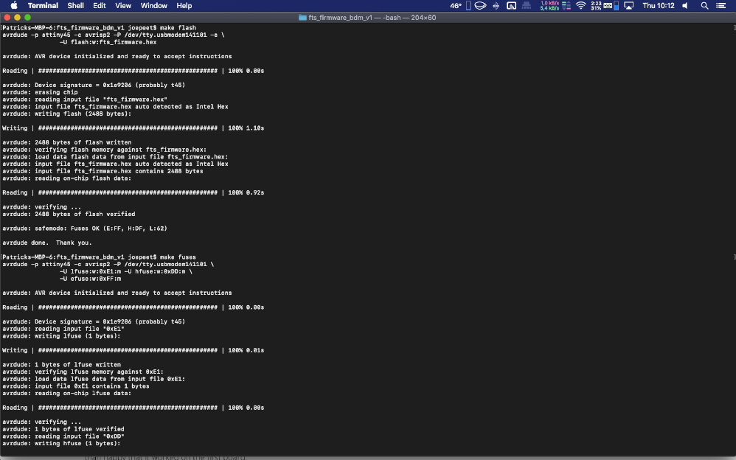This screenshot has height=460, width=736.
Task: Open the AirPlay display menu
Action: tap(629, 6)
